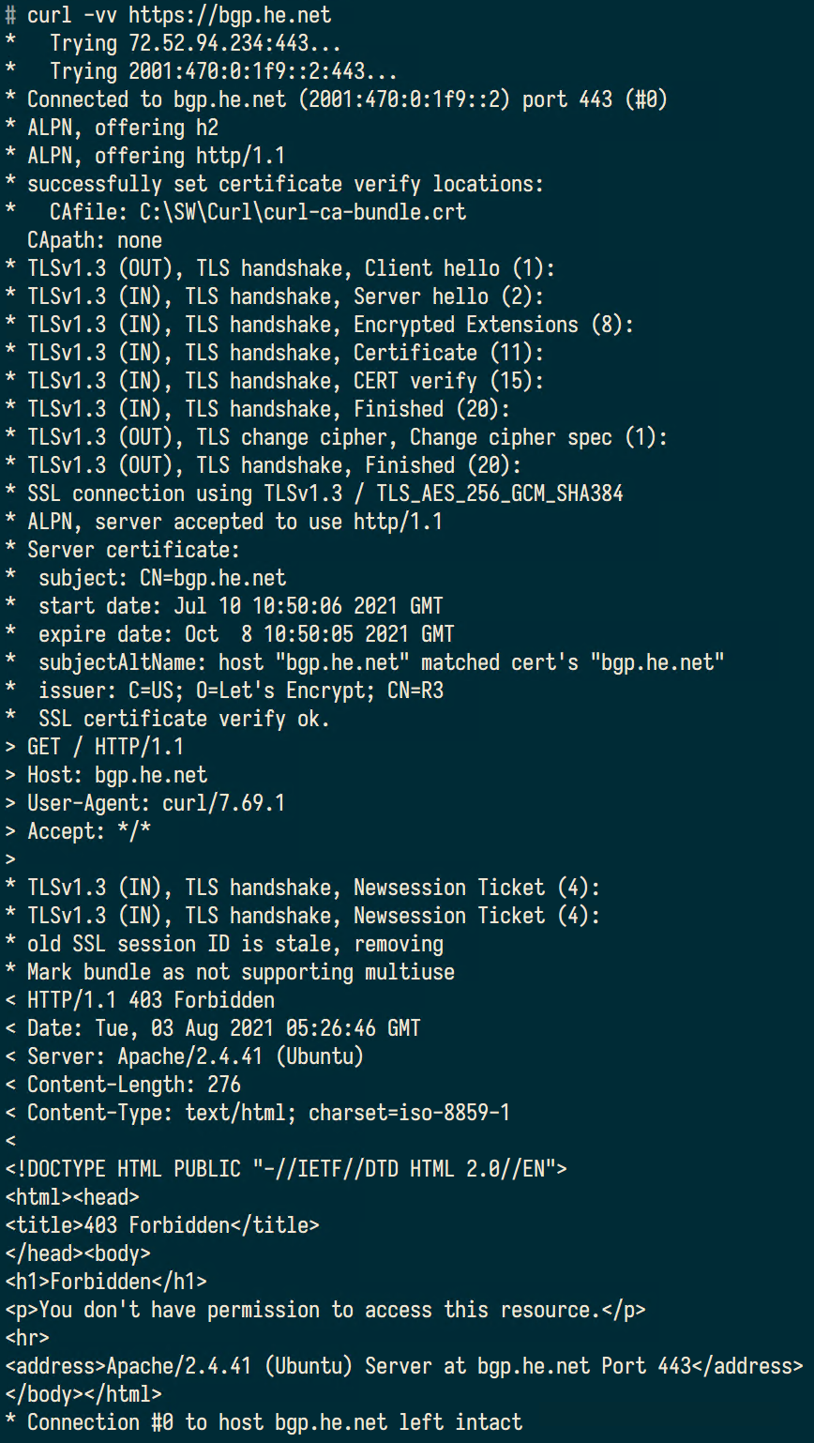Click the certificate expire date line

tap(247, 634)
